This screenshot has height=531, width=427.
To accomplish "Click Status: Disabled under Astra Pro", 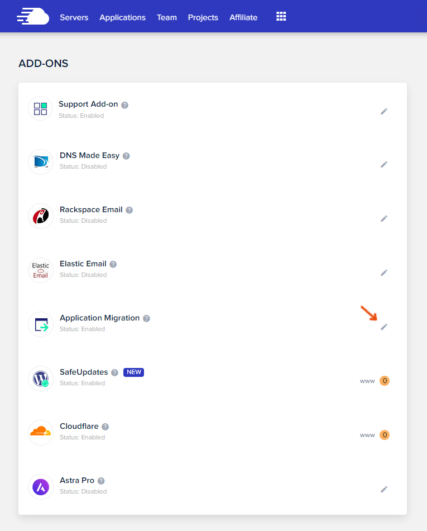I will tap(83, 492).
